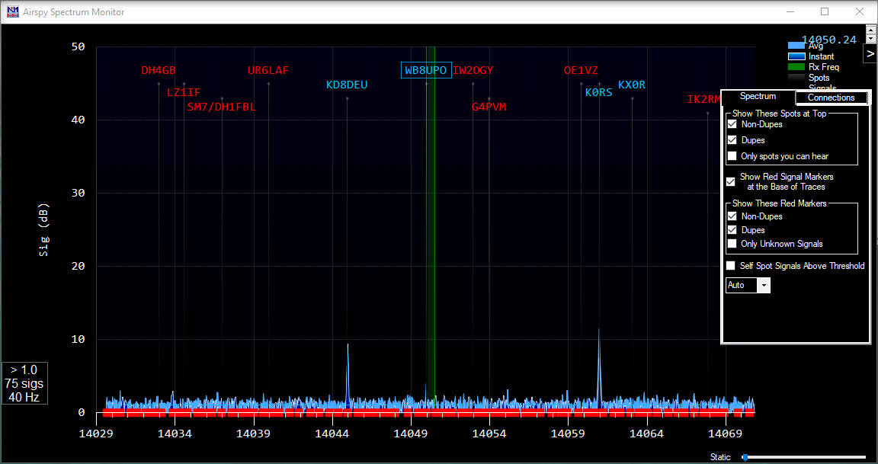
Task: Click the frequency stepper up arrow
Action: click(x=870, y=30)
